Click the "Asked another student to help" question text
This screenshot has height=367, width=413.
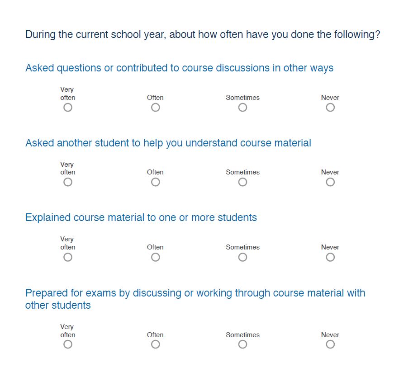[168, 143]
